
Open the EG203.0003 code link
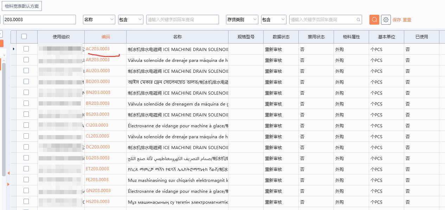(98, 158)
